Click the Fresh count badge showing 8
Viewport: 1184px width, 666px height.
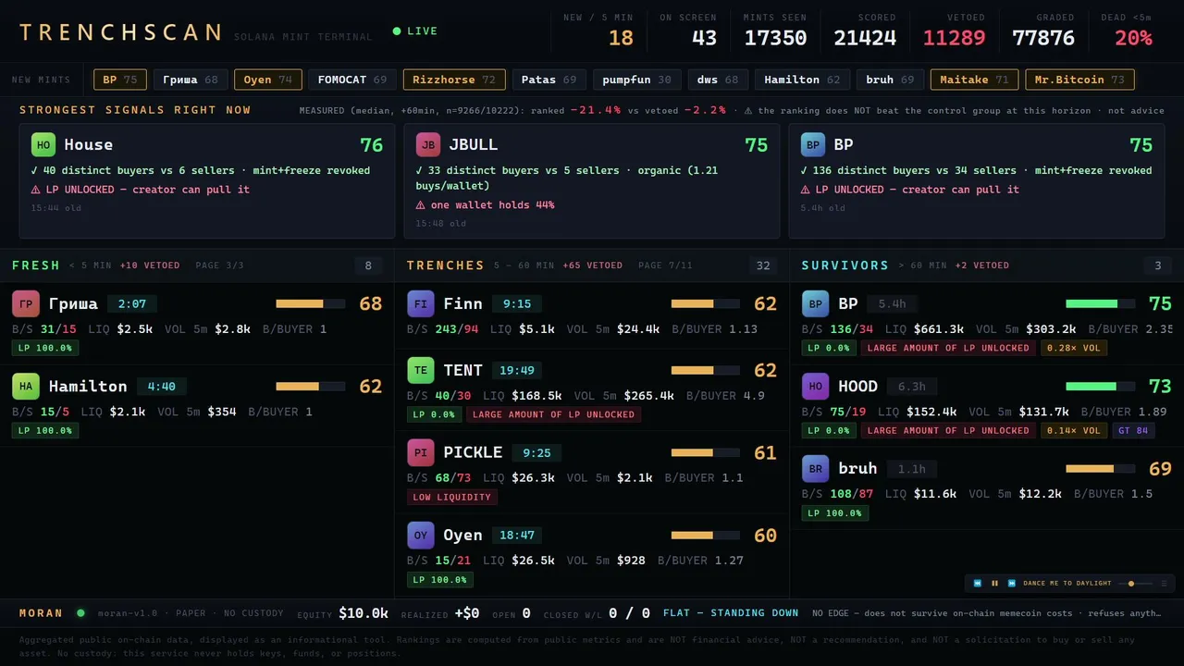(x=368, y=266)
